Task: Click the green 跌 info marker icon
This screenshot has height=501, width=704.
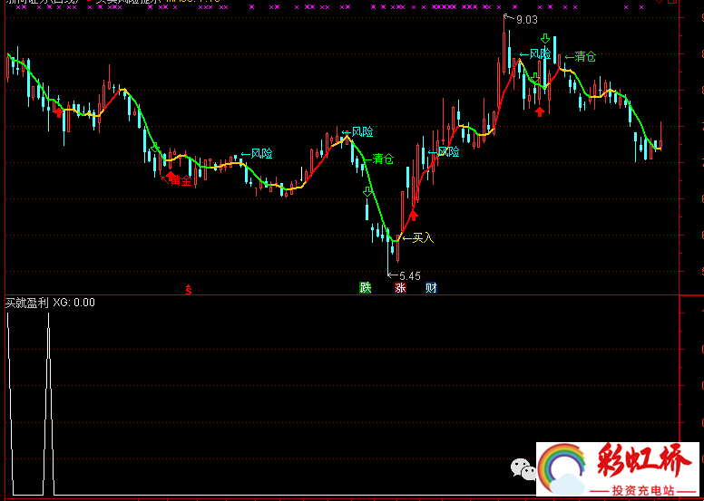Action: pos(366,288)
